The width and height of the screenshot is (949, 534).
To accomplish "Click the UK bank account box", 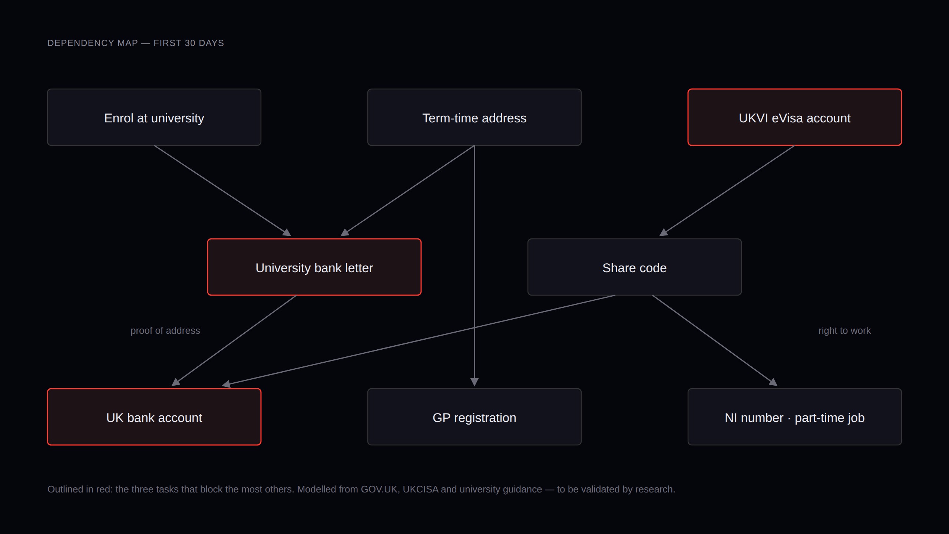I will [x=154, y=417].
